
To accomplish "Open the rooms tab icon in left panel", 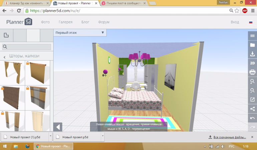I will click(6, 35).
